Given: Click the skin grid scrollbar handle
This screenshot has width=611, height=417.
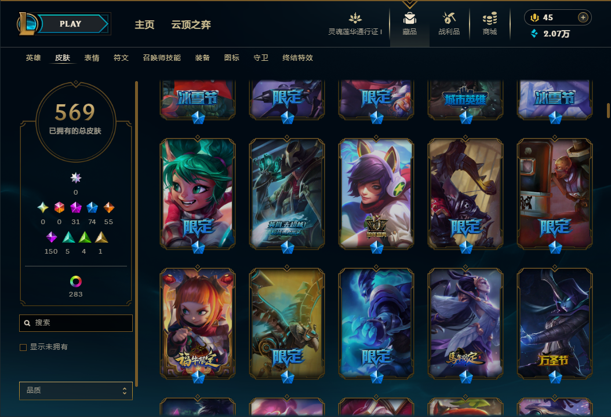Looking at the screenshot, I should (608, 111).
